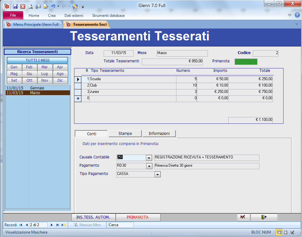The width and height of the screenshot is (302, 237).
Task: Open the Home ribbon tab
Action: tap(34, 16)
